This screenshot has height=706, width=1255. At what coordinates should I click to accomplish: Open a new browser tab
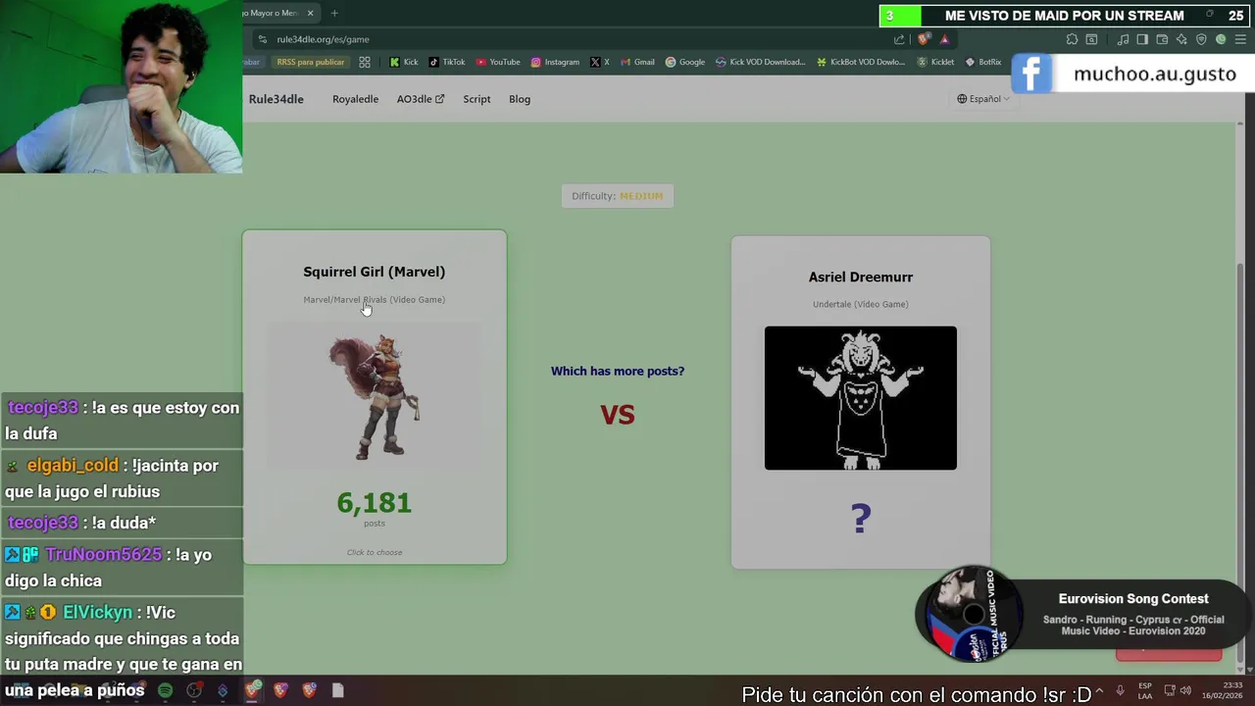[x=334, y=13]
